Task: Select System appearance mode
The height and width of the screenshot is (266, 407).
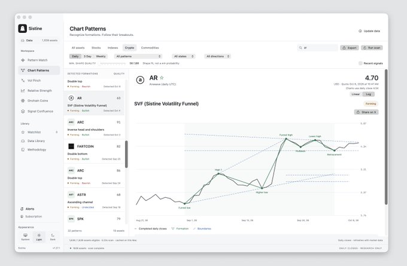Action: pos(25,237)
